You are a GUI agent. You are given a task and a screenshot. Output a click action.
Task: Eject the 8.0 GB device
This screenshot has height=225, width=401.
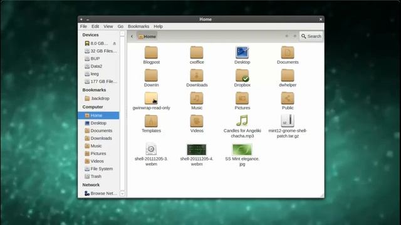pyautogui.click(x=114, y=44)
